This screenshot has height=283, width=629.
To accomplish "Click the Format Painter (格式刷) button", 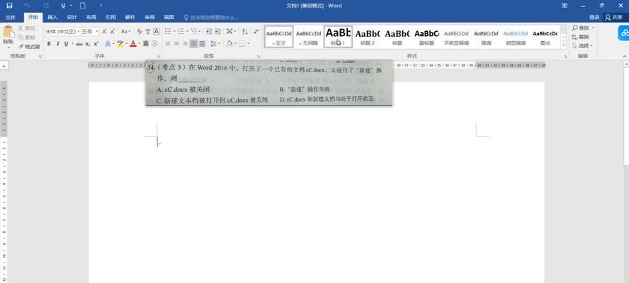I will [x=29, y=47].
